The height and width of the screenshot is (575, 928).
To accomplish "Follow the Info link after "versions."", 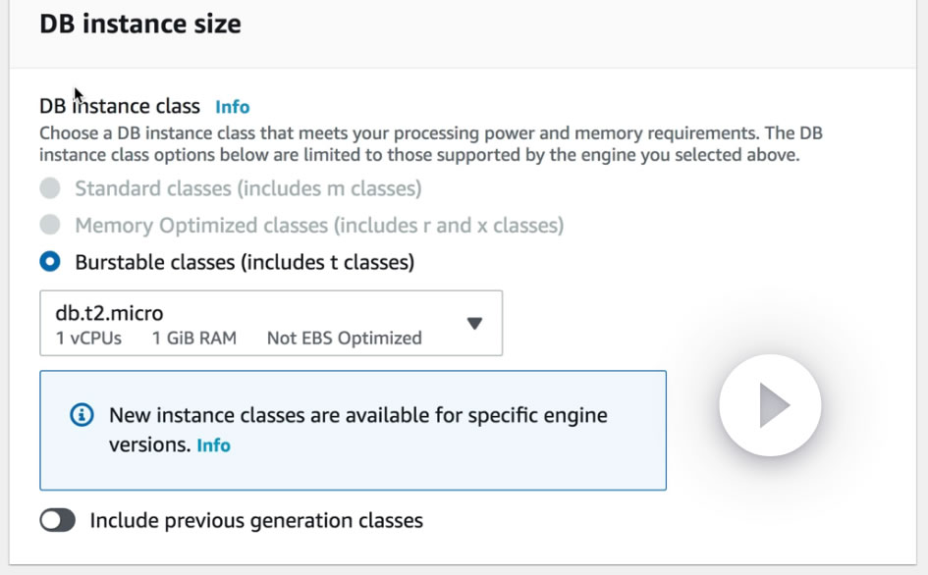I will pos(213,445).
